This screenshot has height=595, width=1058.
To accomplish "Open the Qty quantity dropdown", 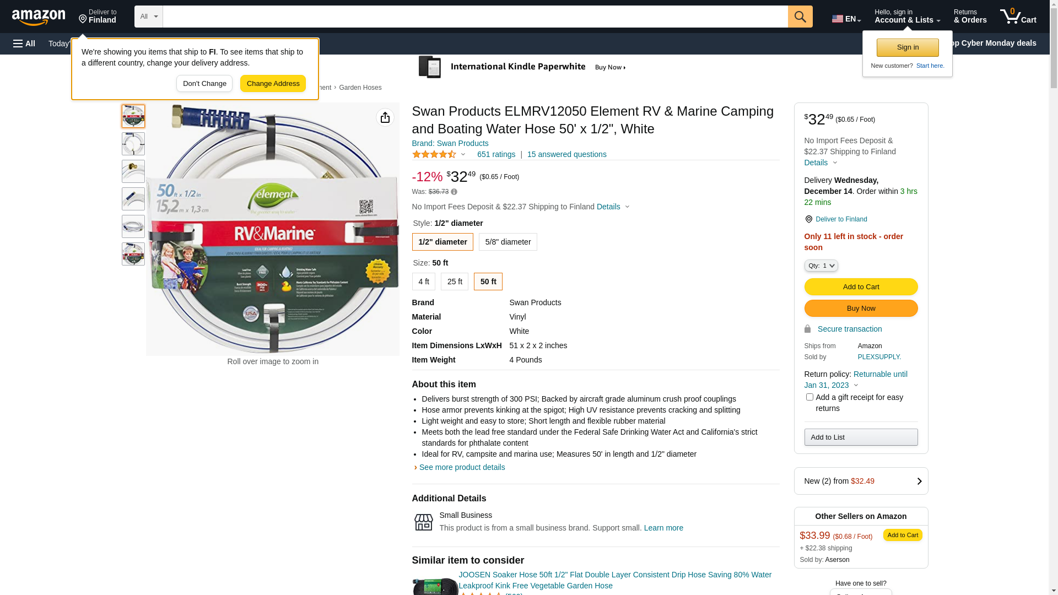I will (821, 266).
